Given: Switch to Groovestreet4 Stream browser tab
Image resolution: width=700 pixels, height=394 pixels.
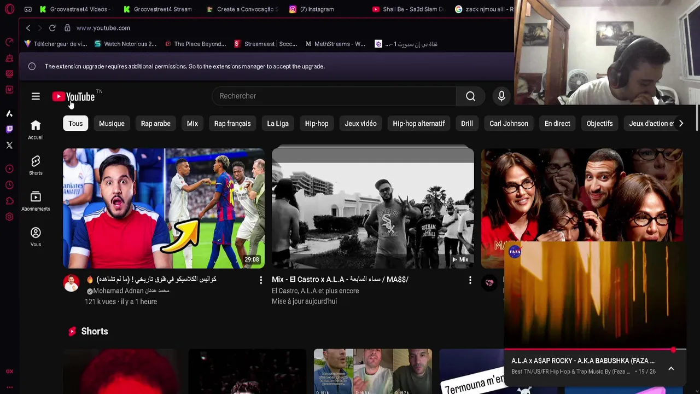Looking at the screenshot, I should [159, 9].
